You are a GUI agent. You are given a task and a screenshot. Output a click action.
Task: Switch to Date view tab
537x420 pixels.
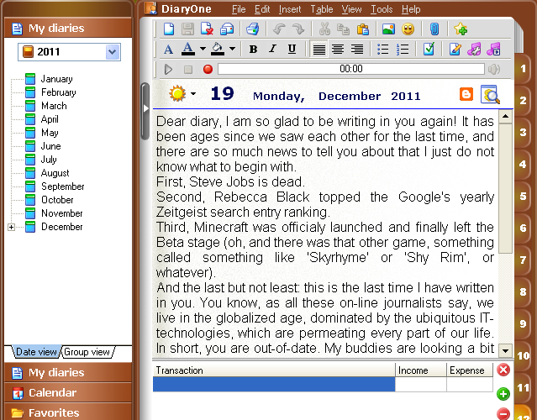[x=36, y=352]
